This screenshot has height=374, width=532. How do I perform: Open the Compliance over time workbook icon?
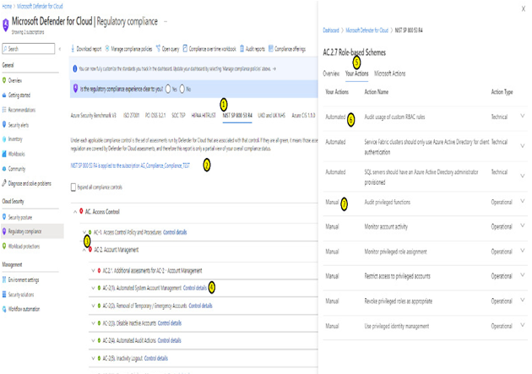185,49
